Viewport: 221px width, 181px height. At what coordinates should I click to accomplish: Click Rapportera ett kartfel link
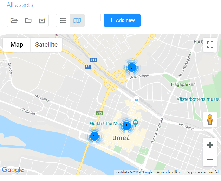(x=202, y=172)
